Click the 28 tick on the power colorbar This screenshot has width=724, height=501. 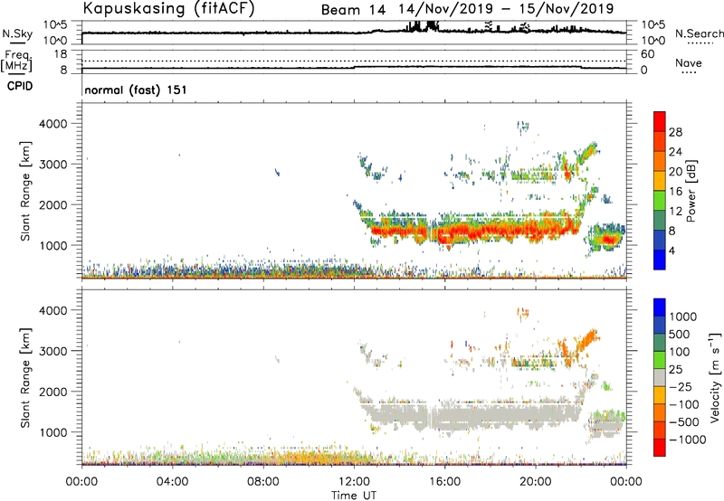point(675,132)
